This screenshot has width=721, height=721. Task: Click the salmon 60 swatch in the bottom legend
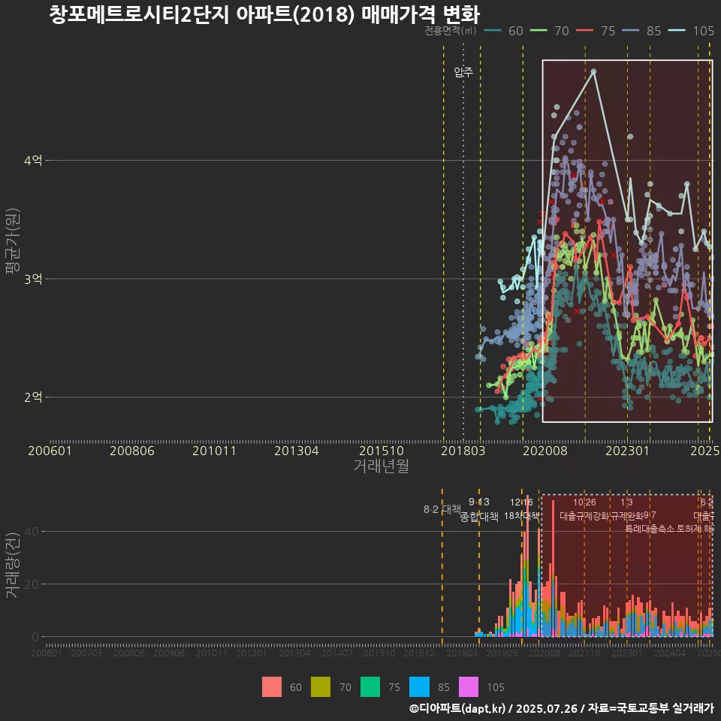272,687
